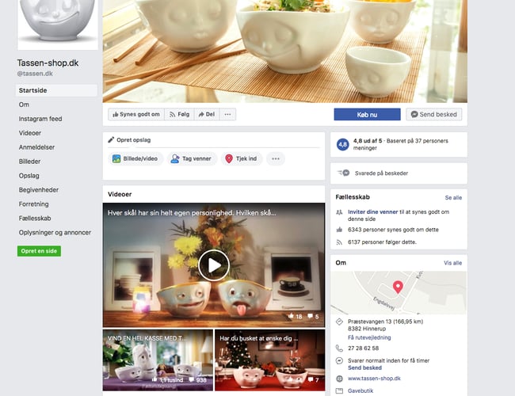
Task: Click the 4,8 ud af 5 rating text
Action: [368, 141]
